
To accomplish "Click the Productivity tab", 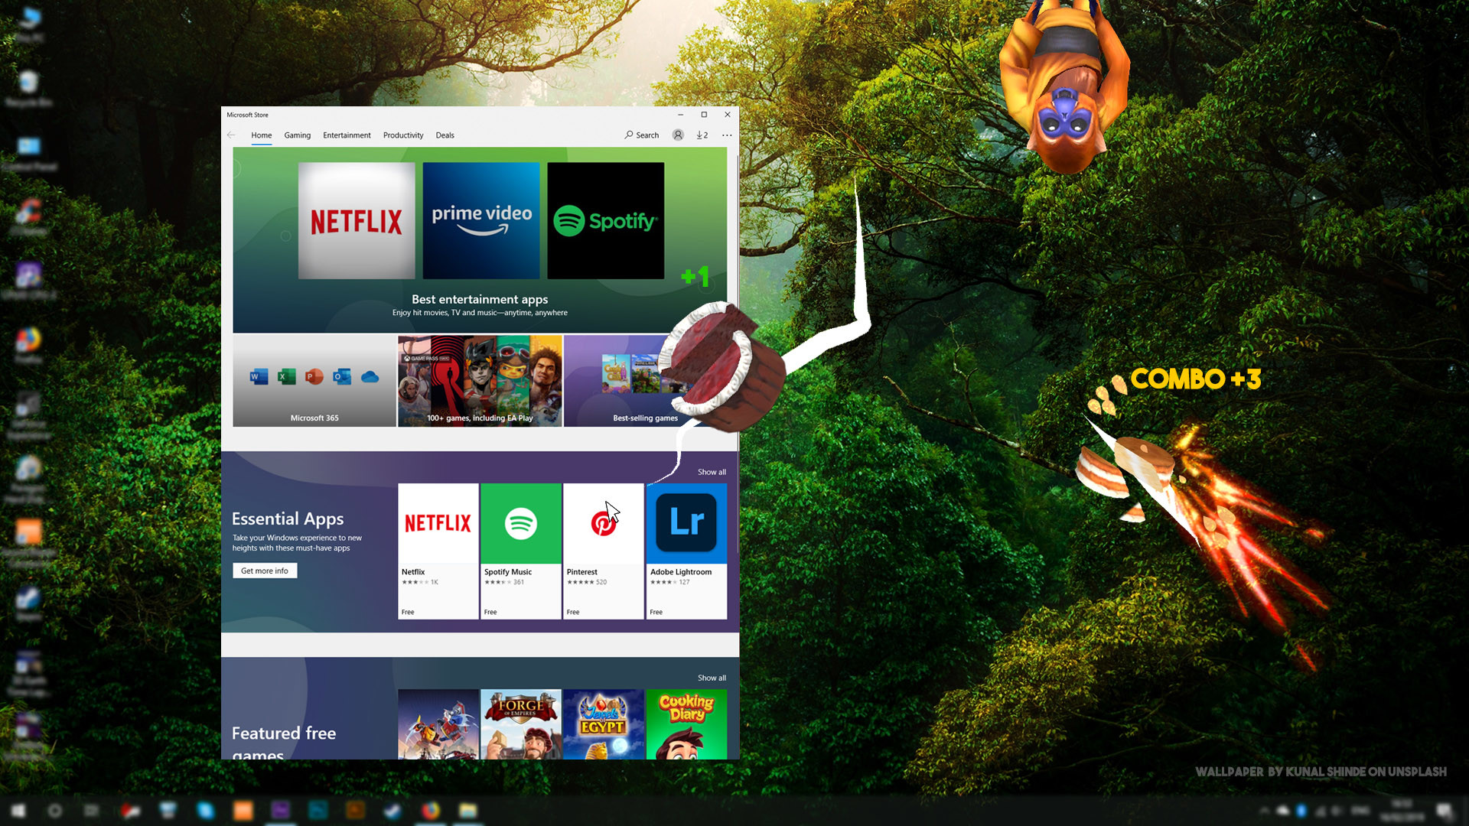I will [402, 134].
